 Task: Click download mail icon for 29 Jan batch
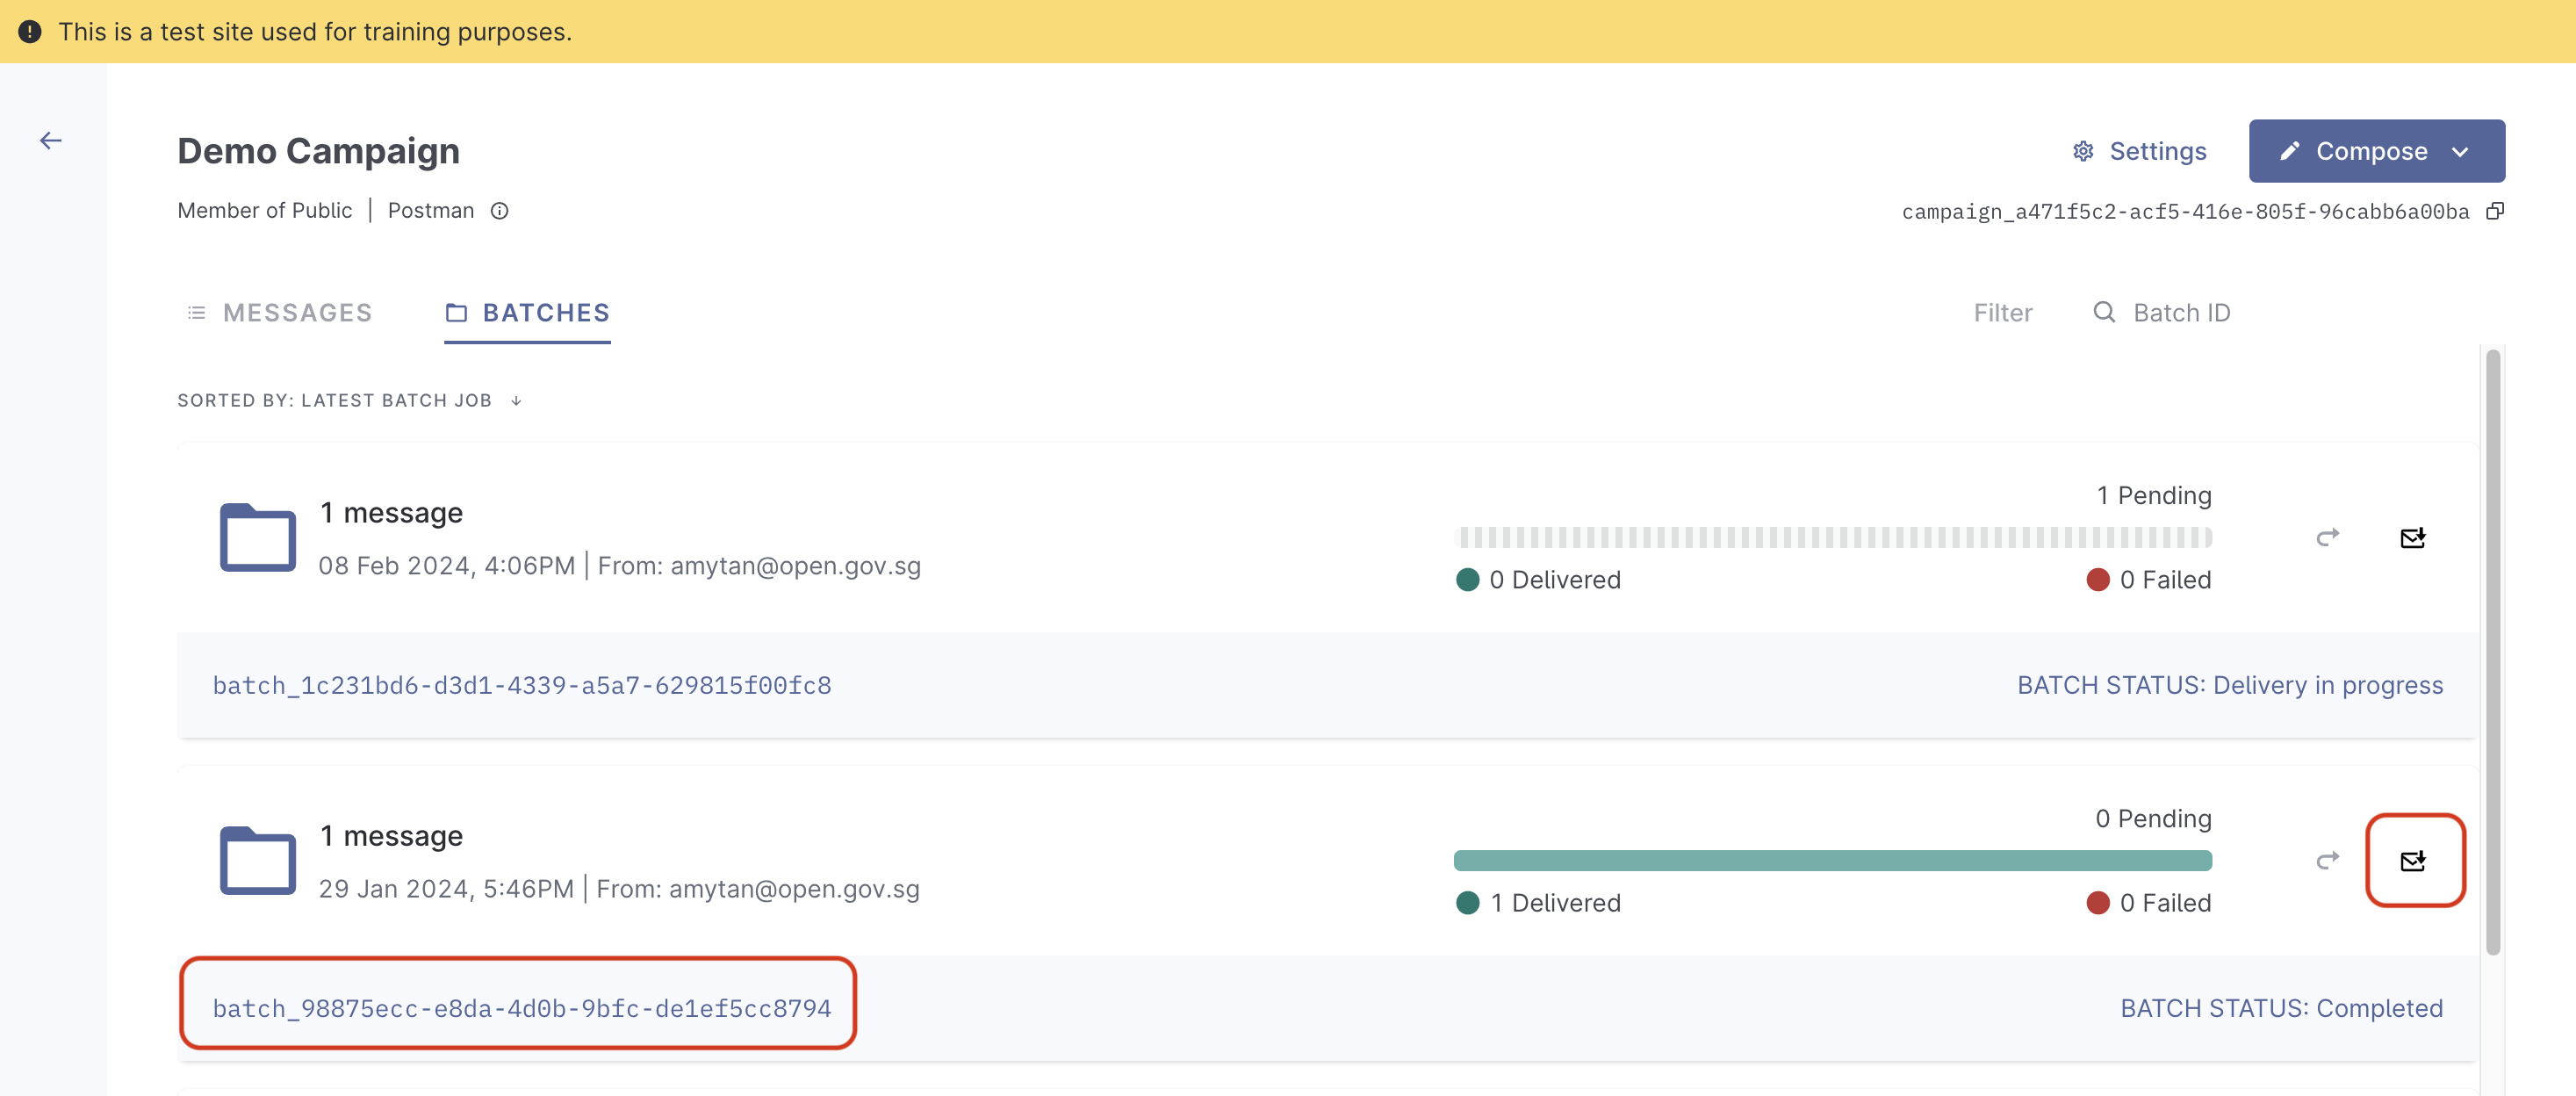coord(2412,861)
